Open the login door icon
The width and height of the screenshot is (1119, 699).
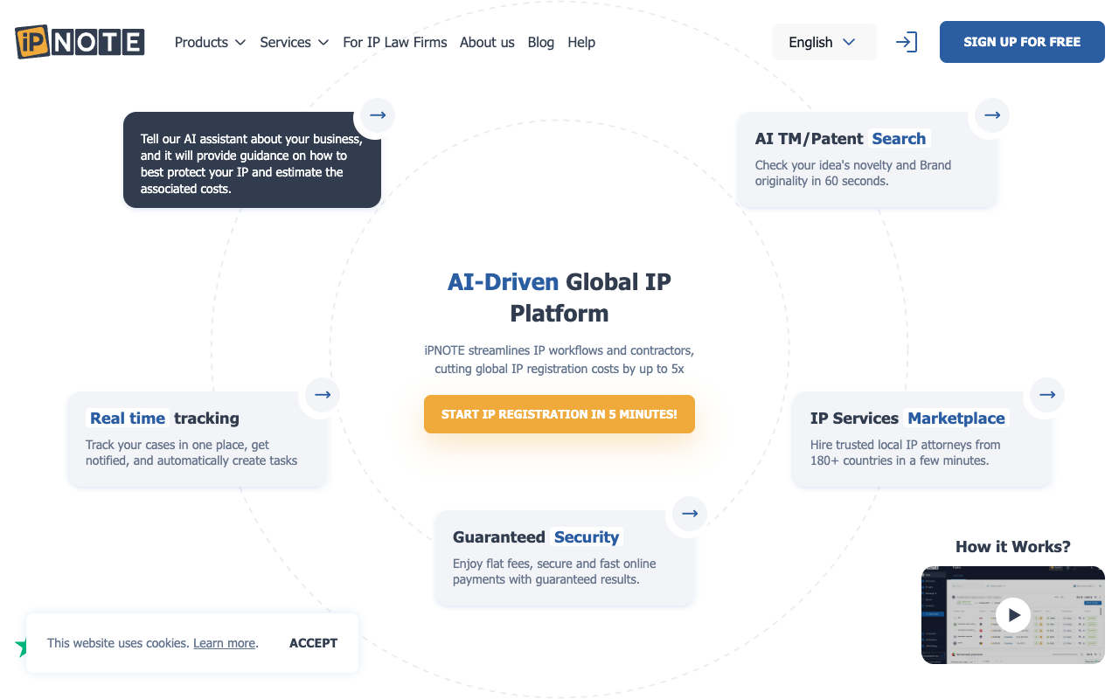click(x=907, y=42)
